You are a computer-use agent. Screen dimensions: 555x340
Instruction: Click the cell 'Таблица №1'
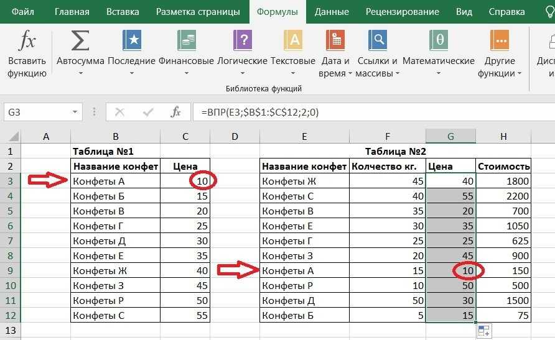point(115,152)
